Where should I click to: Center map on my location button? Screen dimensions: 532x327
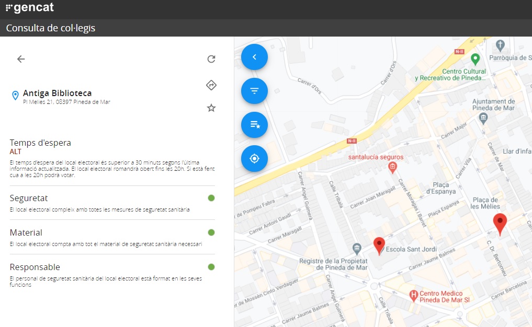(x=254, y=158)
